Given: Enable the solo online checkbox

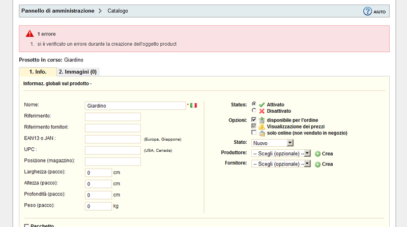Looking at the screenshot, I should pyautogui.click(x=254, y=133).
